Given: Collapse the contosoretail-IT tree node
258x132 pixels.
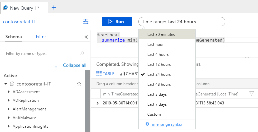Looking at the screenshot, I should pyautogui.click(x=6, y=84).
